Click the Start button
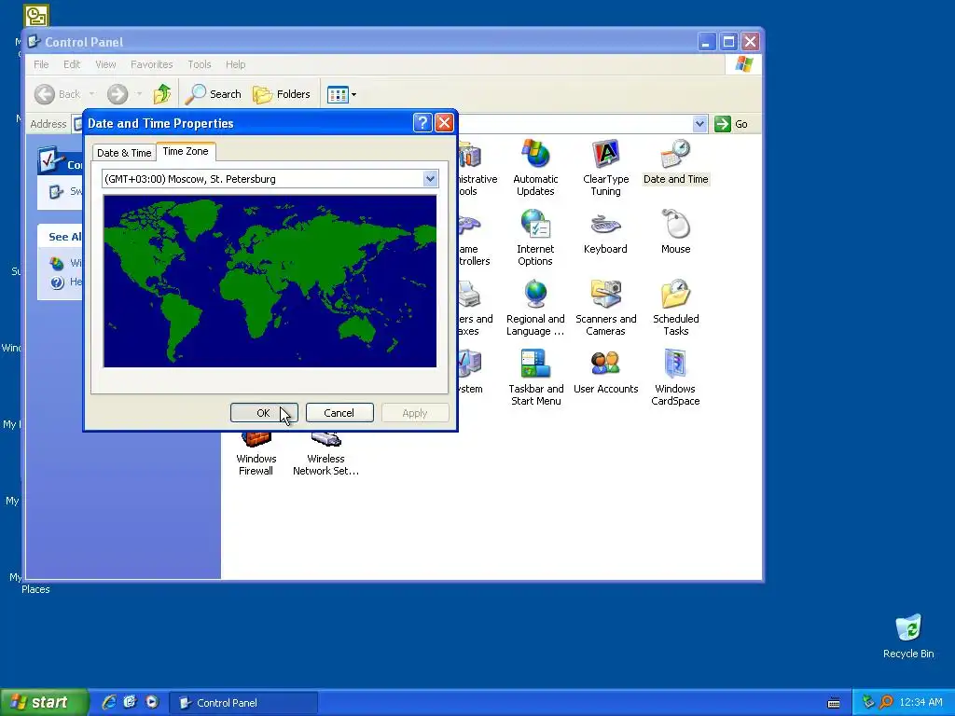This screenshot has height=716, width=955. 44,702
